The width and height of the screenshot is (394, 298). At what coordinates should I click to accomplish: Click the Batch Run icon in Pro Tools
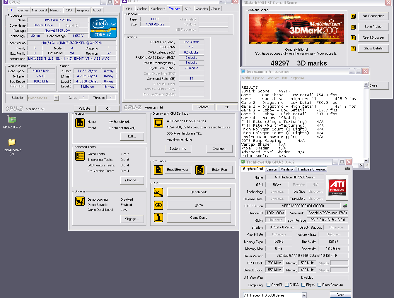point(200,170)
